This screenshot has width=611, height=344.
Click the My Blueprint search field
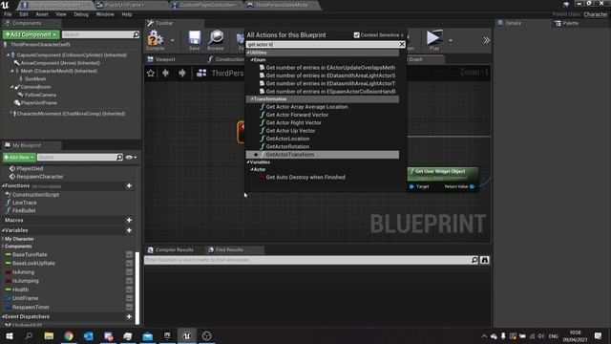(80, 157)
